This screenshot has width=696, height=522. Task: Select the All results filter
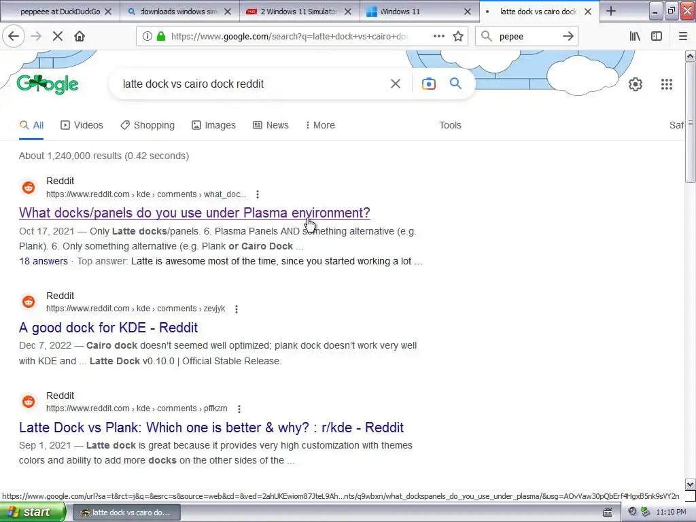(31, 125)
